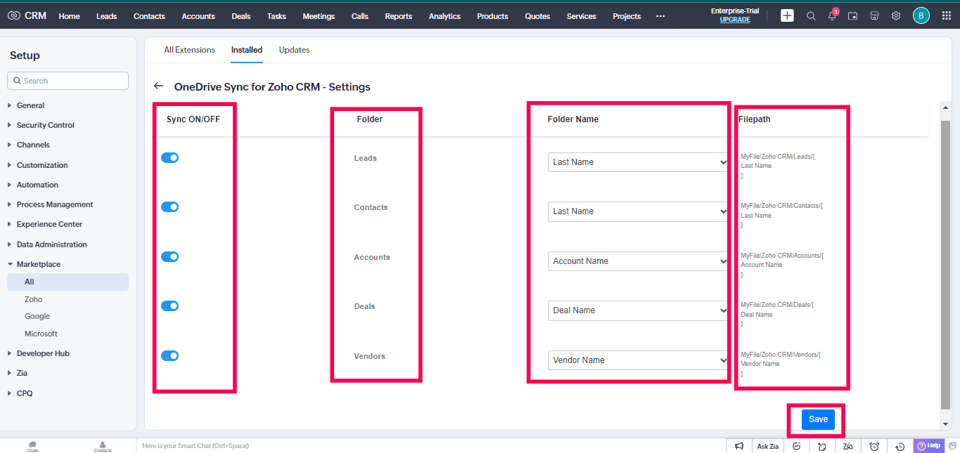Click the back arrow beside OneDrive Sync settings
The height and width of the screenshot is (453, 960).
coord(158,86)
